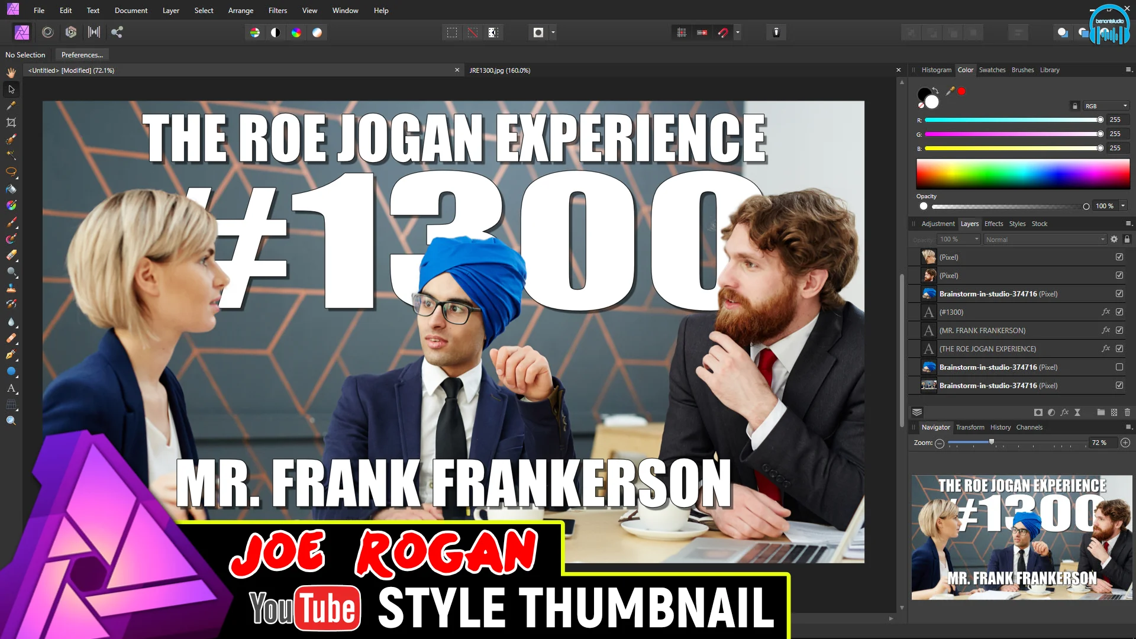
Task: Select the Clone Brush tool
Action: 11,289
